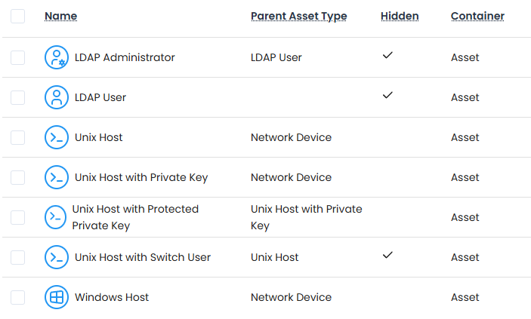The height and width of the screenshot is (319, 531).
Task: Click Unix Host with Protected Private Key icon
Action: click(x=57, y=217)
